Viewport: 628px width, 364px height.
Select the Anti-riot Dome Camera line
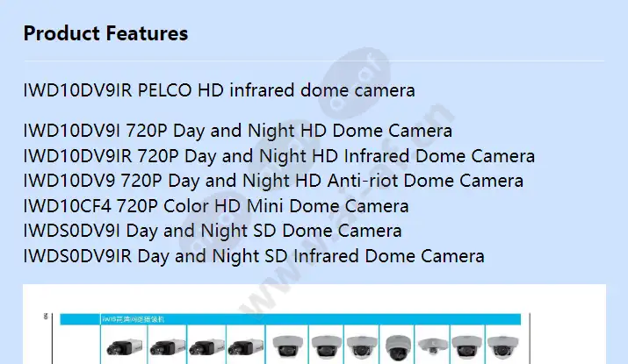[273, 181]
